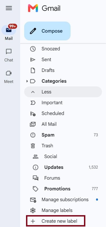The image size is (106, 227).
Task: Open the Chat bubble icon
Action: coord(9,51)
